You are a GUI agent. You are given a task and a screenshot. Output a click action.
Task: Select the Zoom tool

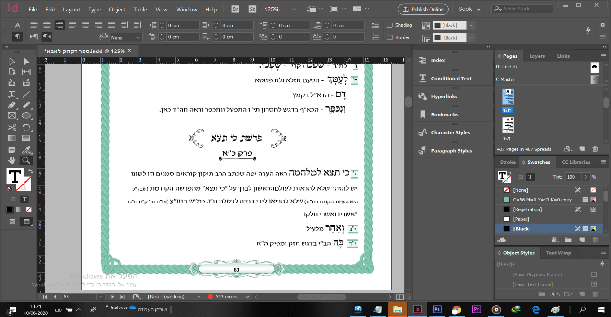tap(26, 160)
